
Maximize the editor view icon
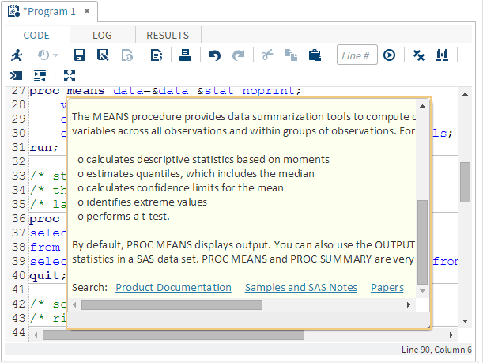pyautogui.click(x=70, y=76)
